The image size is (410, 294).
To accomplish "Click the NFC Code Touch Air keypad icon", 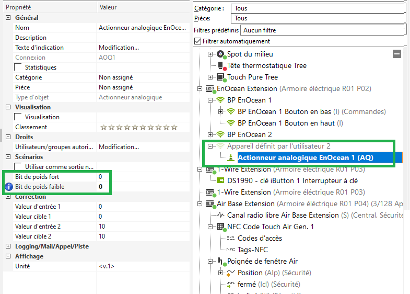I will click(x=220, y=227).
